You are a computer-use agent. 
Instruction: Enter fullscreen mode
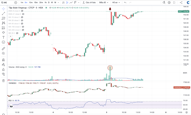[x=174, y=2]
